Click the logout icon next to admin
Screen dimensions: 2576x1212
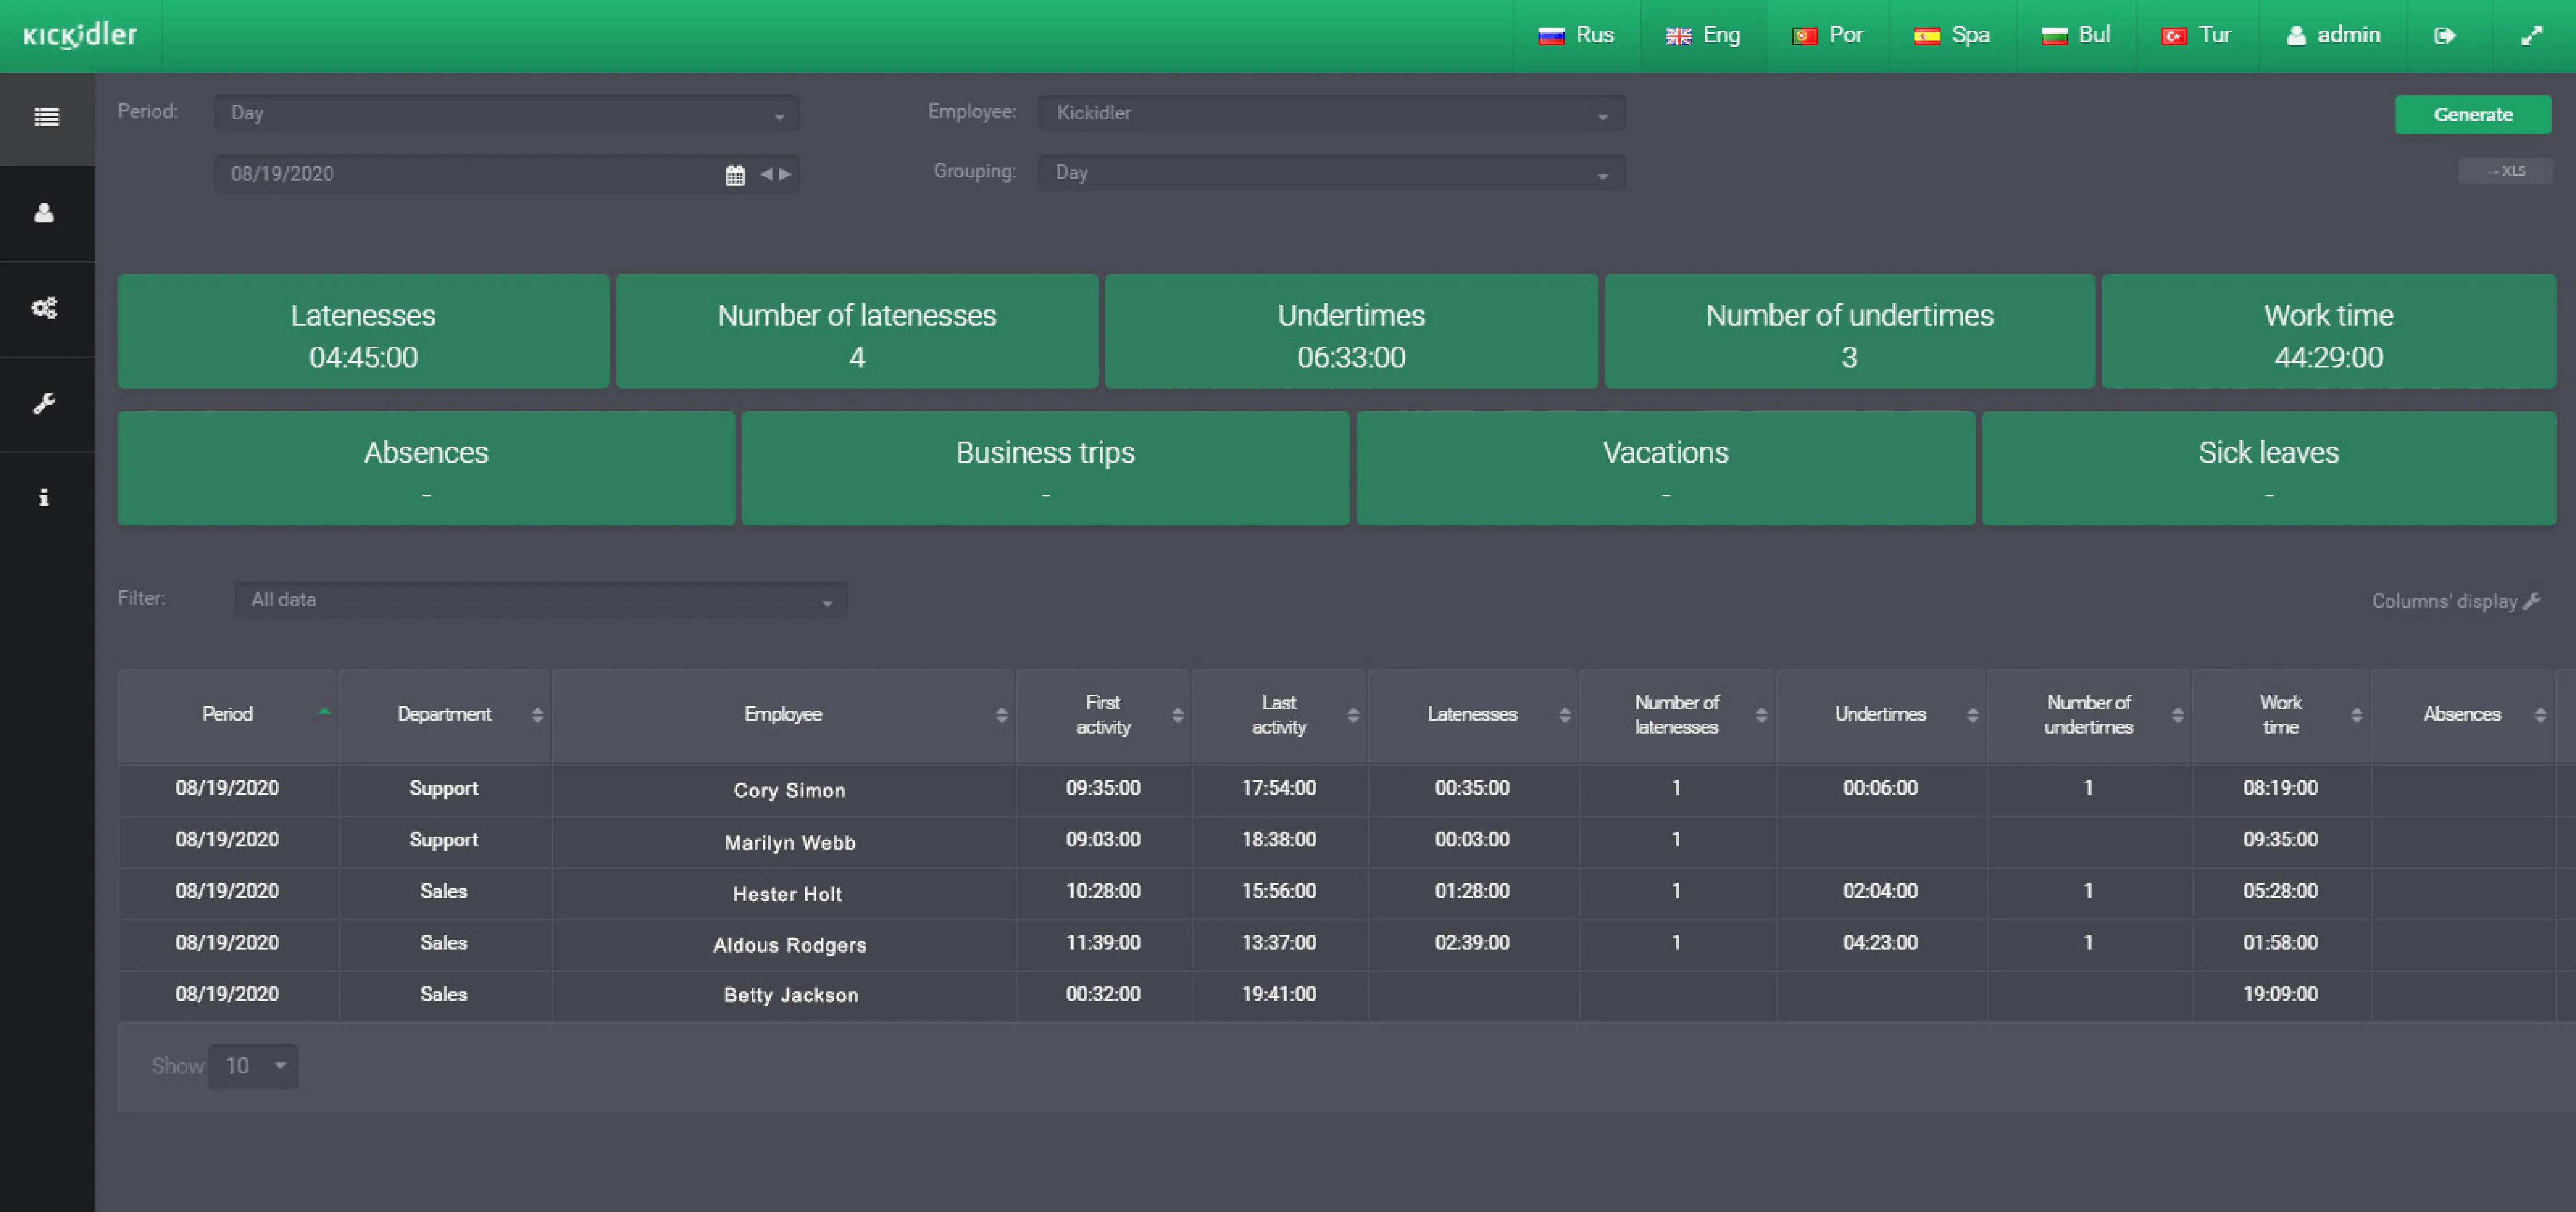pyautogui.click(x=2444, y=36)
